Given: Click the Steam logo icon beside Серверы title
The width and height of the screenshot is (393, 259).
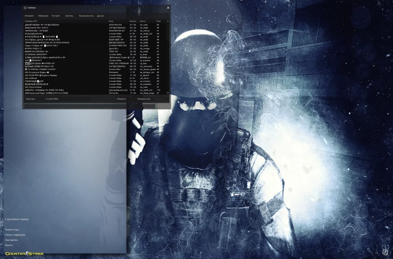Looking at the screenshot, I should click(25, 7).
